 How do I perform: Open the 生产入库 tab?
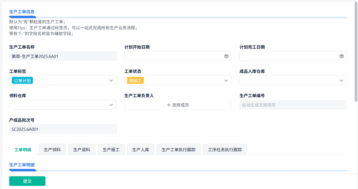(141, 150)
